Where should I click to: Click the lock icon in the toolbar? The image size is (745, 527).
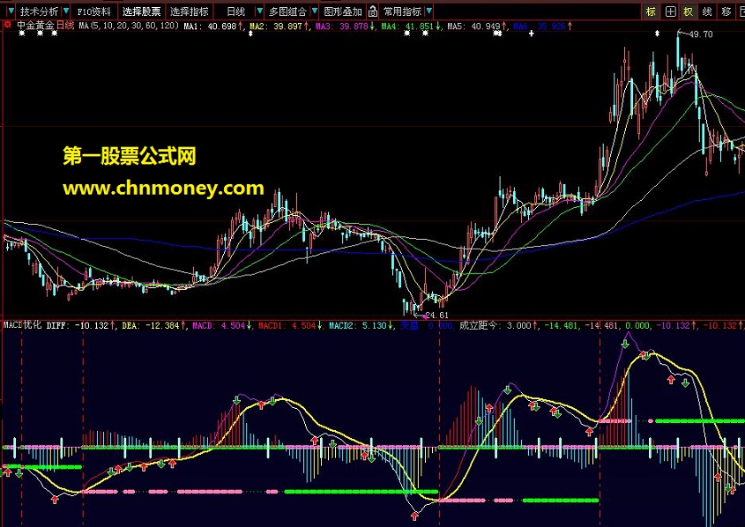pyautogui.click(x=373, y=11)
